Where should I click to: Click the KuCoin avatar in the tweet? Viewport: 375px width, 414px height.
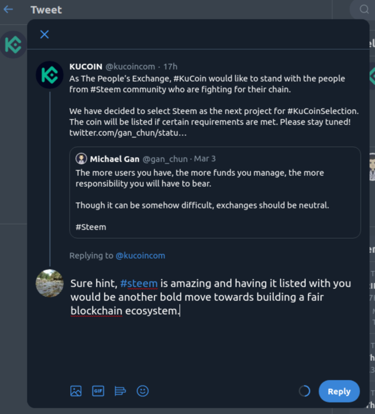[50, 75]
